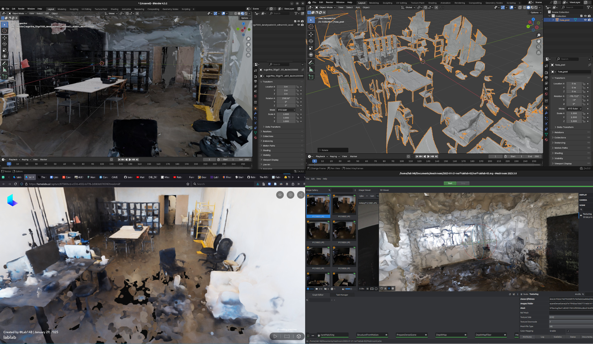593x344 pixels.
Task: Toggle snapping magnet in right Blender header
Action: coord(425,7)
